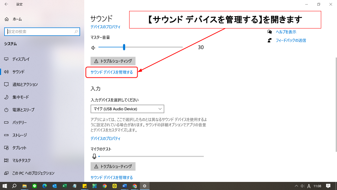Open Microsoft Edge from the taskbar
This screenshot has width=337, height=190.
tap(45, 186)
